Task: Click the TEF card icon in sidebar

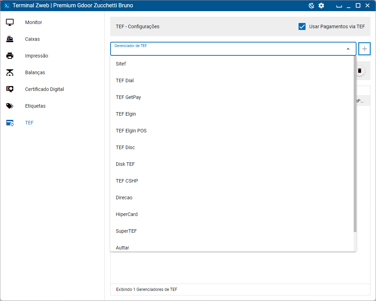Action: tap(10, 123)
